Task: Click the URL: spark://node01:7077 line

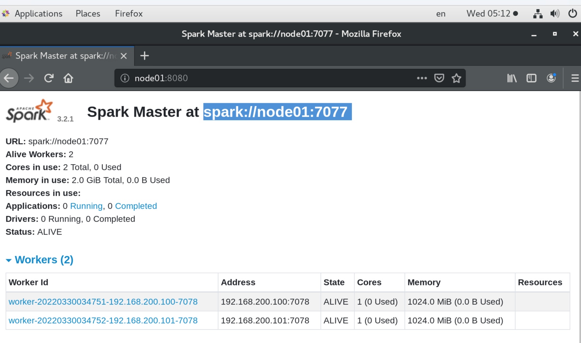Action: tap(57, 141)
